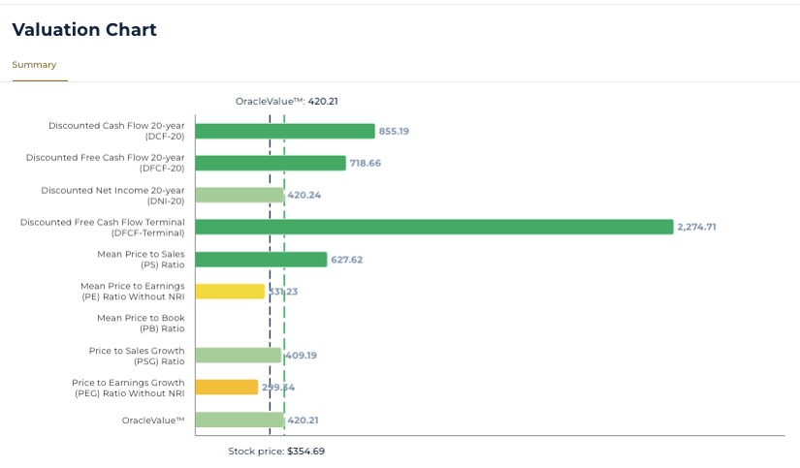Image resolution: width=800 pixels, height=468 pixels.
Task: Click the bottom OracleValue bar
Action: tap(239, 420)
